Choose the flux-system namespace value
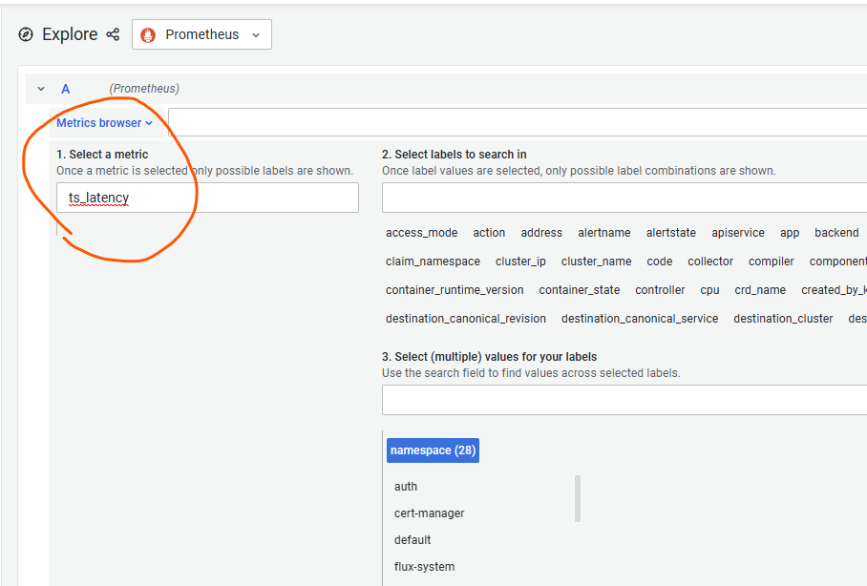Screen dimensions: 867x586 pos(424,566)
